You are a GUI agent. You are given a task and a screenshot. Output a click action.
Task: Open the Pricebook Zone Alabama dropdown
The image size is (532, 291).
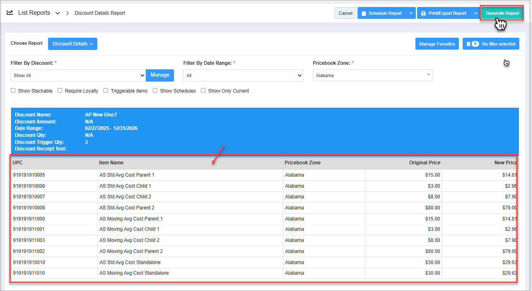[372, 75]
